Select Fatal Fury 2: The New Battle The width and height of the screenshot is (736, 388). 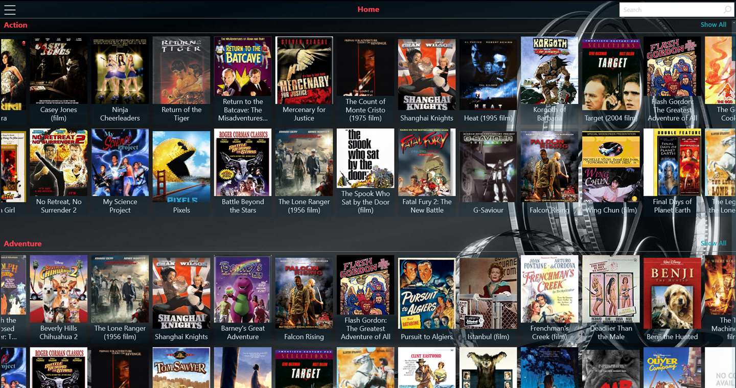[x=427, y=163]
